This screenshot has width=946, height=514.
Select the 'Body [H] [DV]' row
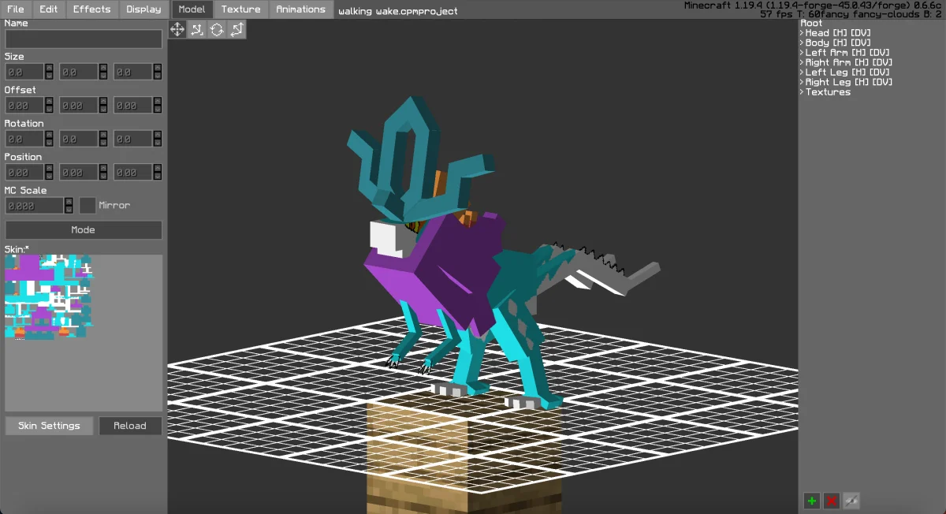point(838,43)
